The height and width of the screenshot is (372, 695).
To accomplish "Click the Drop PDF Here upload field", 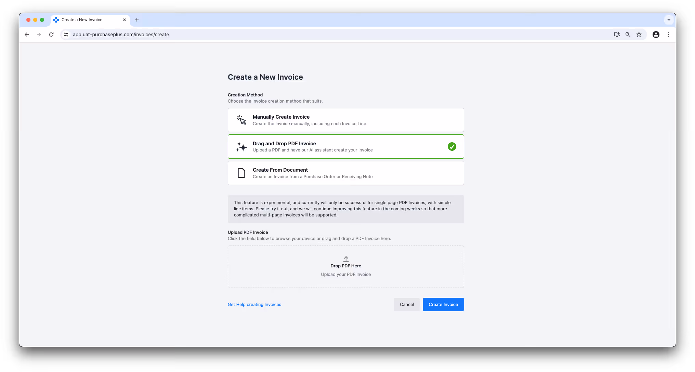I will tap(346, 267).
